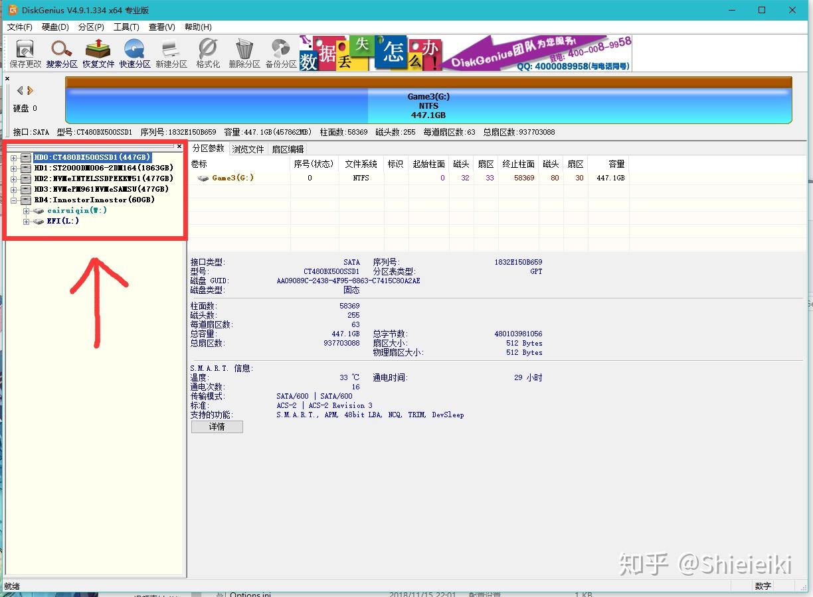Close the disk tree side panel
The height and width of the screenshot is (597, 813).
pos(179,146)
